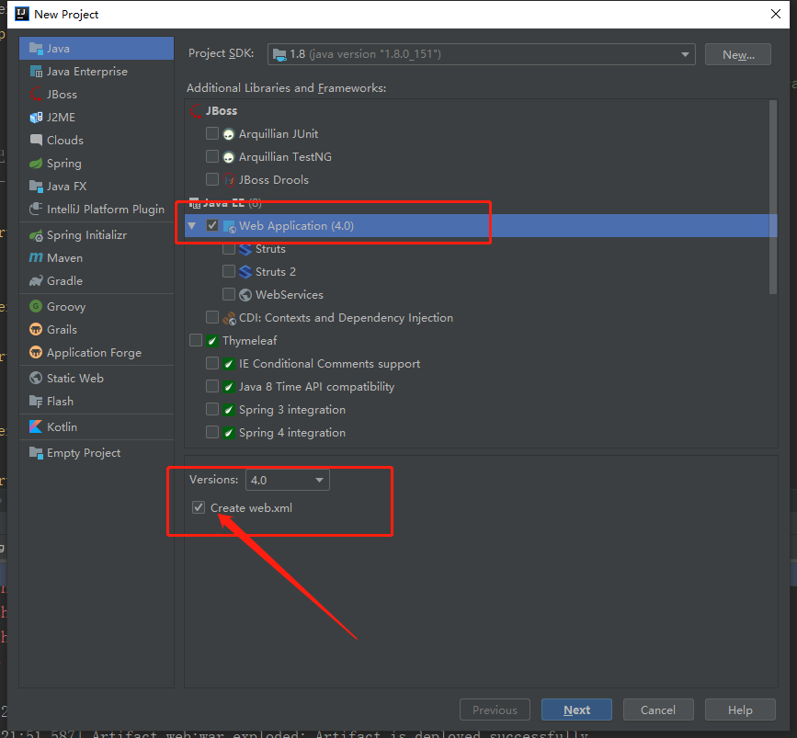797x738 pixels.
Task: Select the Spring leaf icon in sidebar
Action: pyautogui.click(x=36, y=164)
